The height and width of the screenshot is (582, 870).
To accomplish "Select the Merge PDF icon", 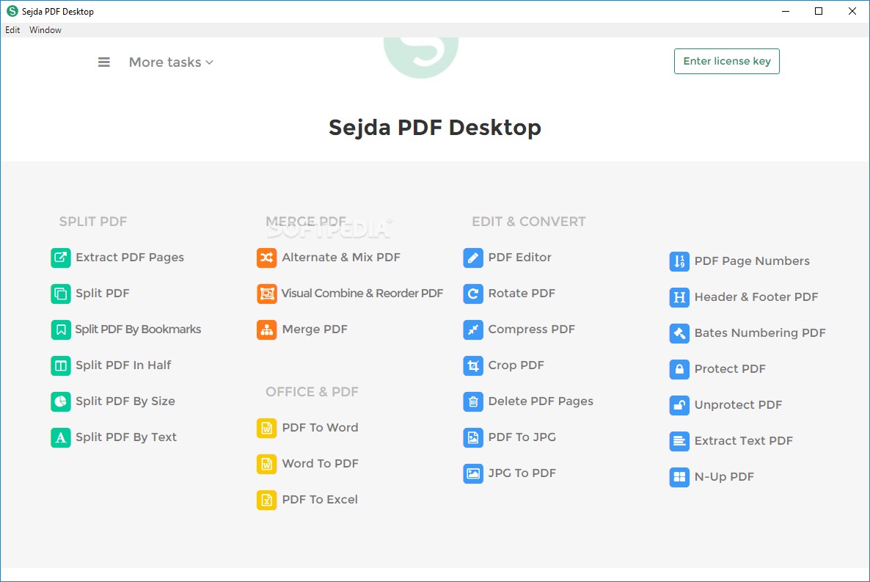I will pos(266,330).
